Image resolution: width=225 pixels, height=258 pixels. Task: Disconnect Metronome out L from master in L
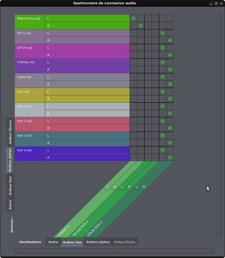133,18
